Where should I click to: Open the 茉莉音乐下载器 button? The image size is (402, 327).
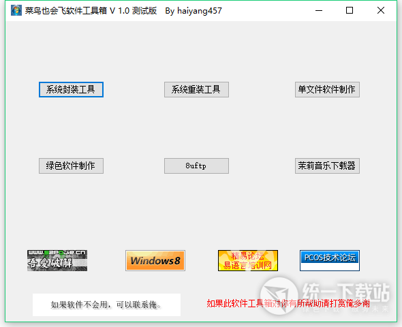(x=327, y=166)
